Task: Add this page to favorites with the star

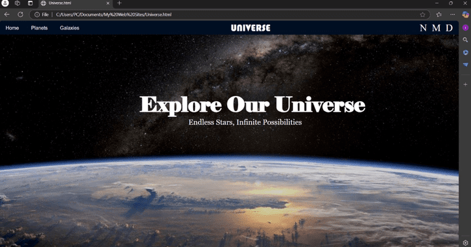Action: (x=423, y=14)
